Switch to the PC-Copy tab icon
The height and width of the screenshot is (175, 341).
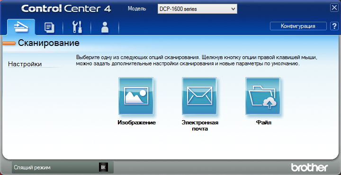pyautogui.click(x=49, y=27)
